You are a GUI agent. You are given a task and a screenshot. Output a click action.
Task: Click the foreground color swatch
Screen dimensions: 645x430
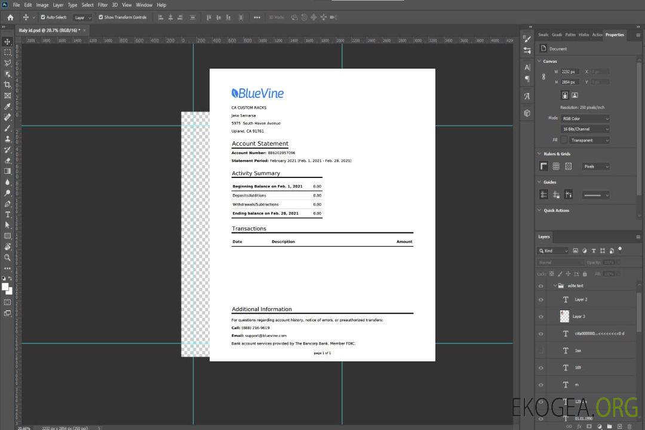(5, 287)
